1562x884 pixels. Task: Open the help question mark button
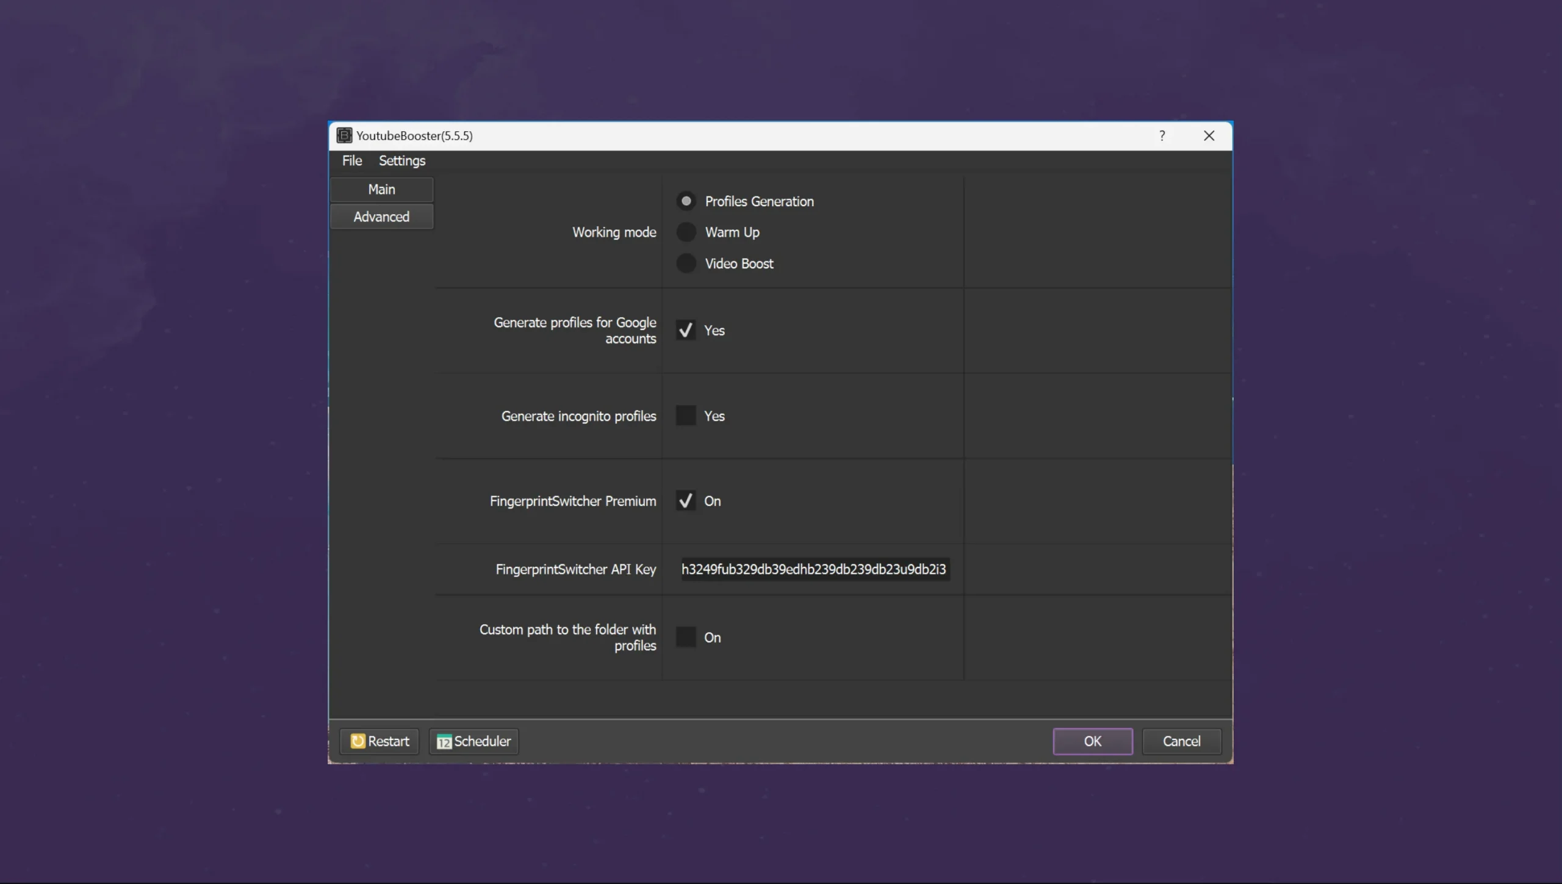point(1162,135)
